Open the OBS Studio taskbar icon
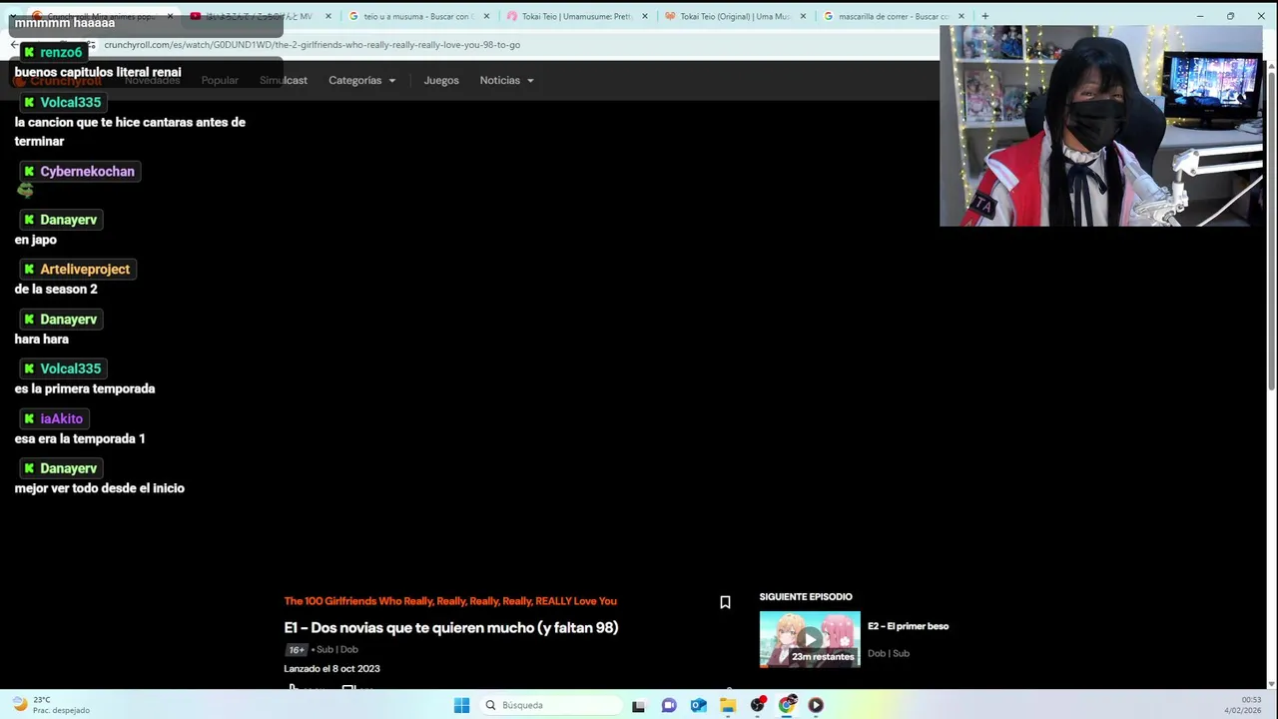1278x719 pixels. [x=758, y=705]
